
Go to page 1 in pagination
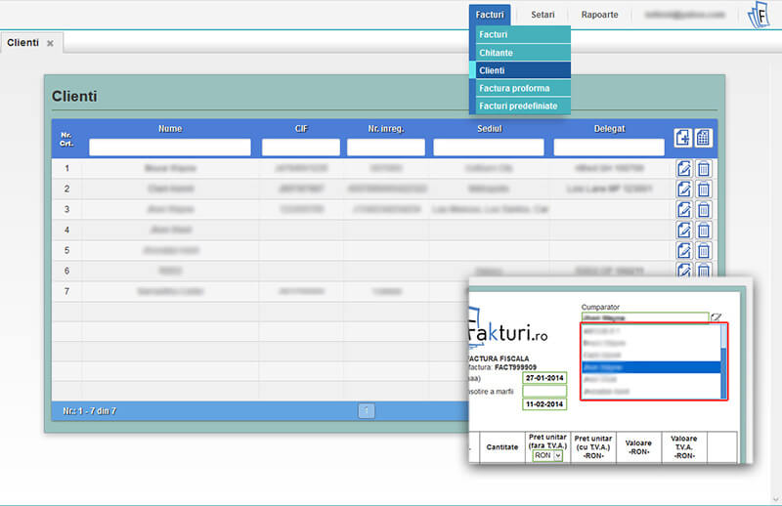pyautogui.click(x=367, y=411)
